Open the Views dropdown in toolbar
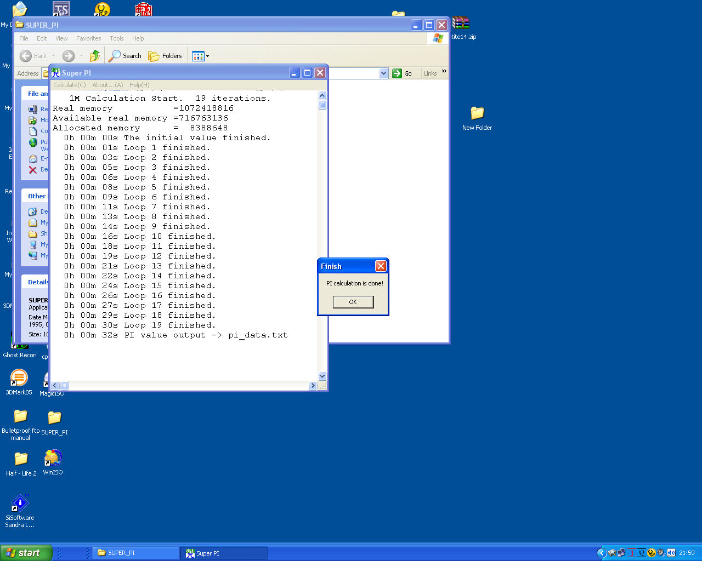 tap(200, 56)
